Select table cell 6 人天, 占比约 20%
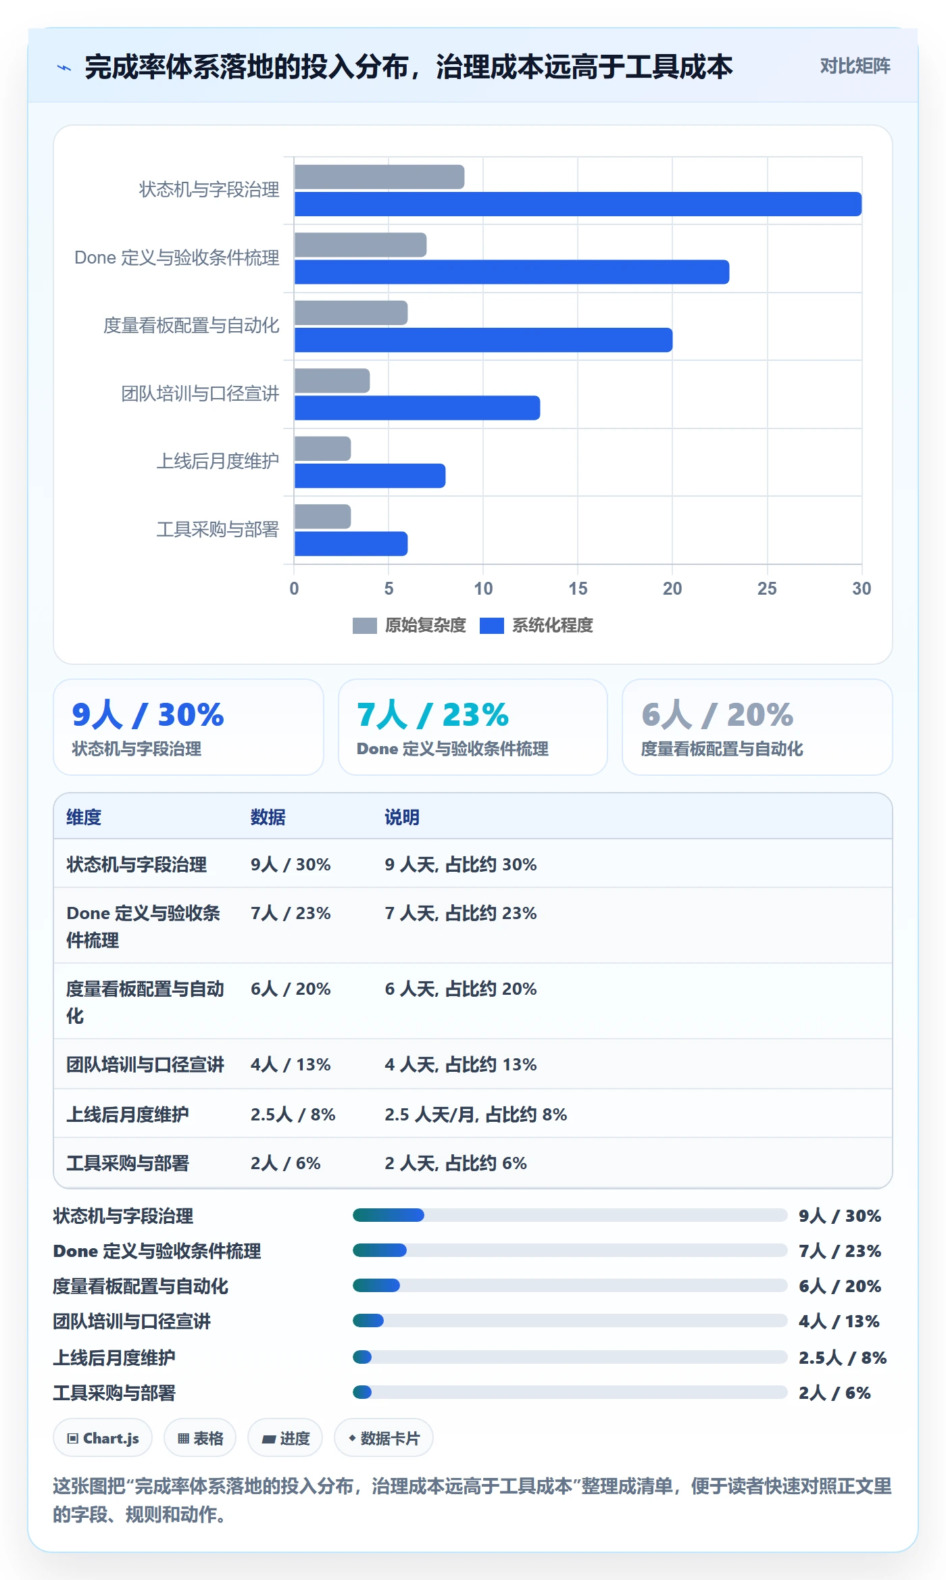This screenshot has width=946, height=1580. (461, 989)
